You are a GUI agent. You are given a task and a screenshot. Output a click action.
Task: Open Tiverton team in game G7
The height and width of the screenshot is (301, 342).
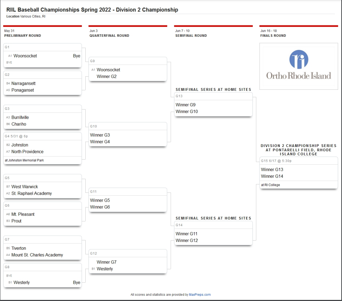(19, 248)
